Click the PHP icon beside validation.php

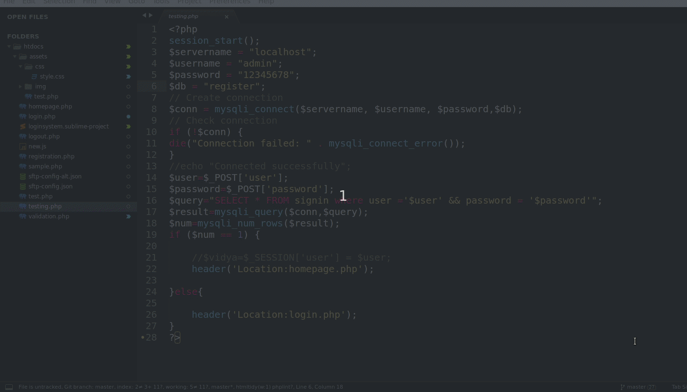pos(22,216)
